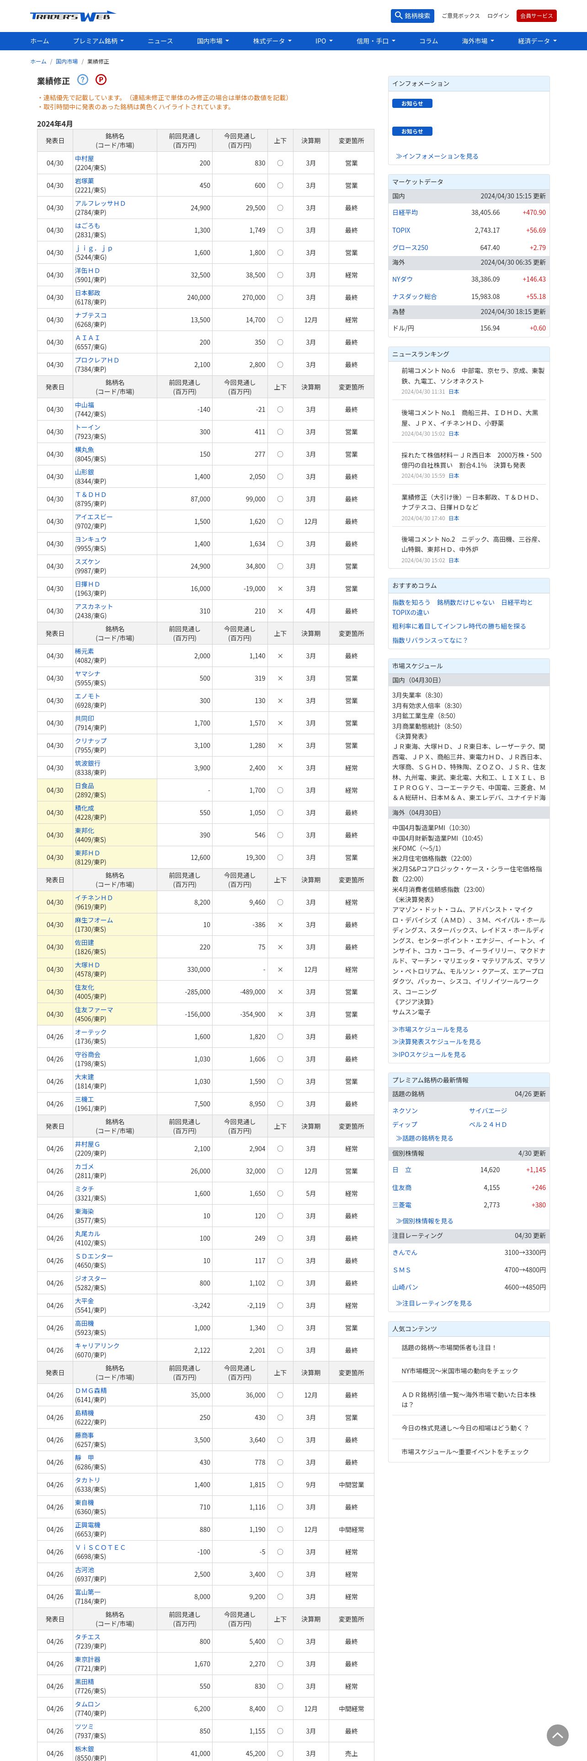The height and width of the screenshot is (1761, 587).
Task: Expand the プレミアム銘柄 dropdown menu
Action: tap(98, 41)
